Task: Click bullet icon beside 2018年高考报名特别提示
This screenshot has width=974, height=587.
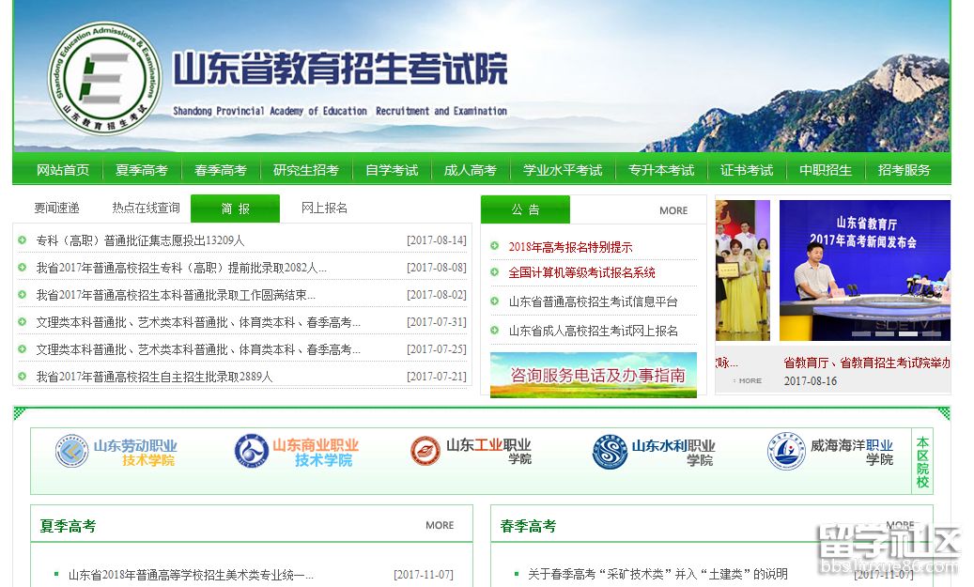Action: [x=495, y=247]
